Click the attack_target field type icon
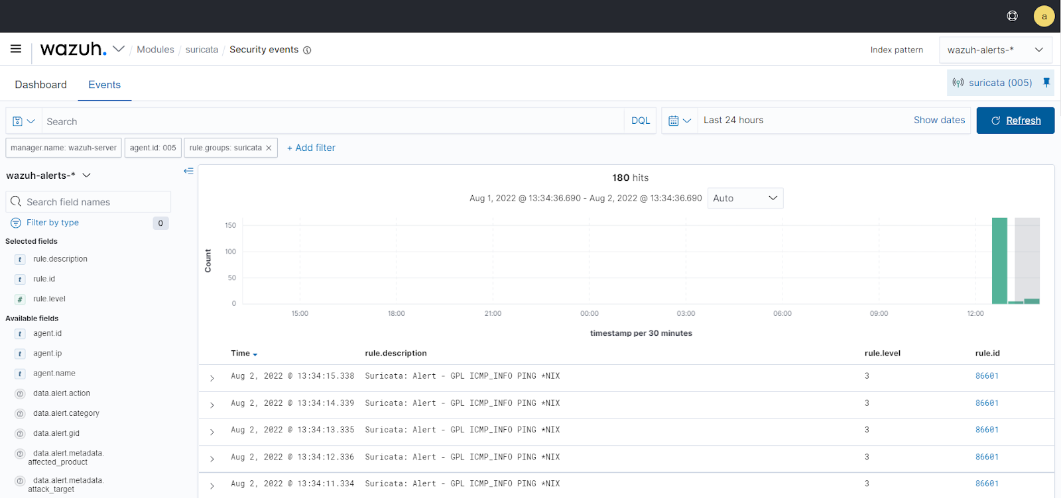The image size is (1061, 498). pyautogui.click(x=20, y=481)
